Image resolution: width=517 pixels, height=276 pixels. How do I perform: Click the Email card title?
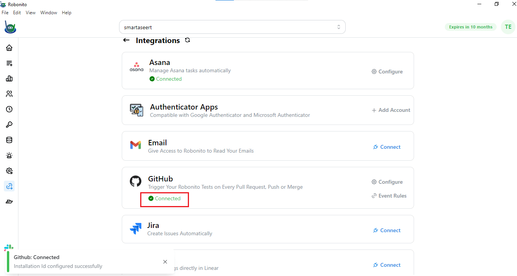[x=157, y=143]
